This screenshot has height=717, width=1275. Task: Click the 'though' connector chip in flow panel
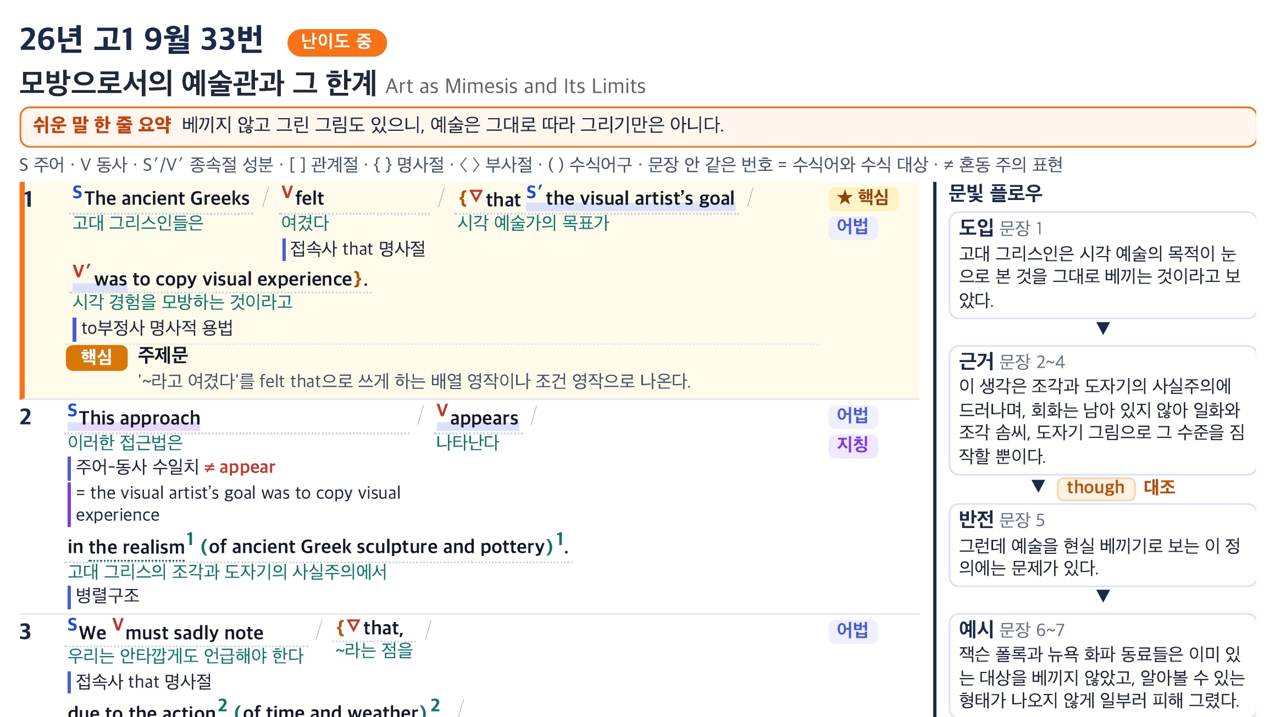[1096, 488]
